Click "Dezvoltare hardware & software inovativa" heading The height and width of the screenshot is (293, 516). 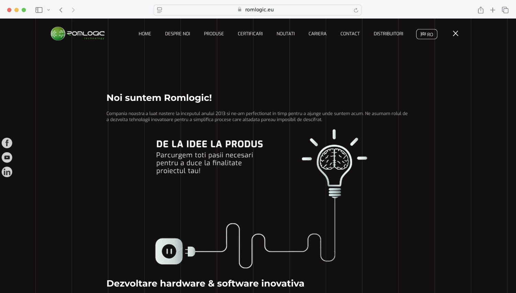(205, 283)
